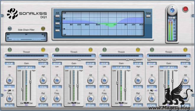Click the Freq knob above the 90 Hz value
The width and height of the screenshot is (195, 111).
tap(9, 99)
